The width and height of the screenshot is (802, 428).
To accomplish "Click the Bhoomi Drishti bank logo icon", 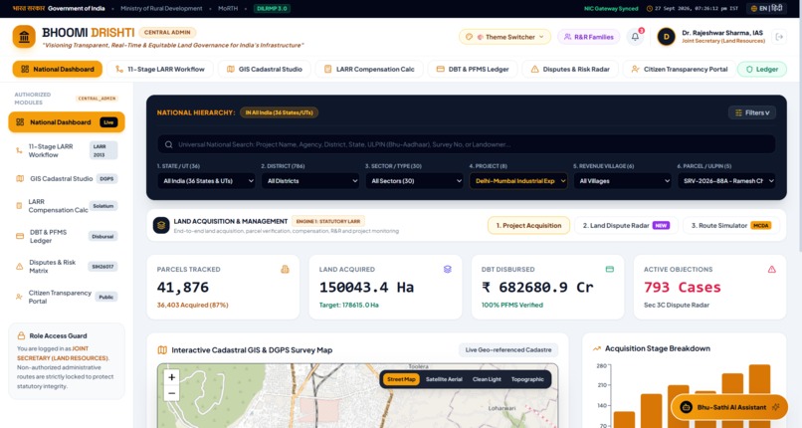I will [x=24, y=37].
